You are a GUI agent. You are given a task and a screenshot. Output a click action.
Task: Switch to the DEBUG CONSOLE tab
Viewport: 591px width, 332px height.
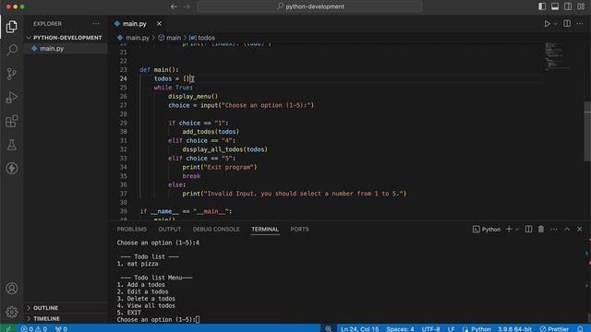pyautogui.click(x=216, y=230)
